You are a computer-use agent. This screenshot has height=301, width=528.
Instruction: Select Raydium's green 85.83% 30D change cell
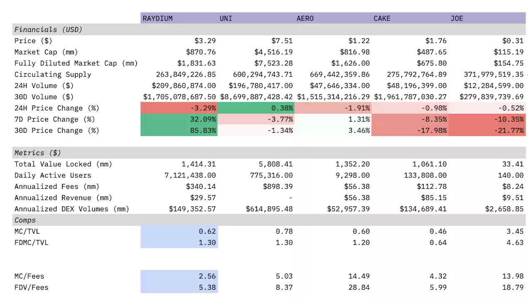point(179,130)
